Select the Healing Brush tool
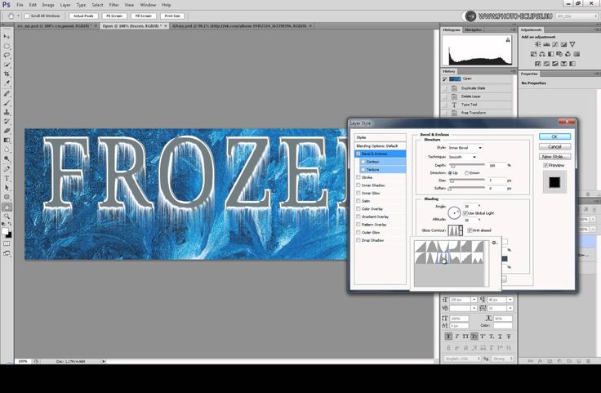The width and height of the screenshot is (601, 393). click(x=7, y=94)
